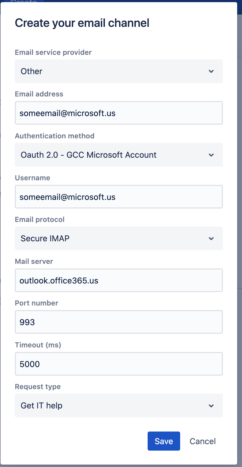
Task: Select the Mail server input box
Action: (119, 281)
